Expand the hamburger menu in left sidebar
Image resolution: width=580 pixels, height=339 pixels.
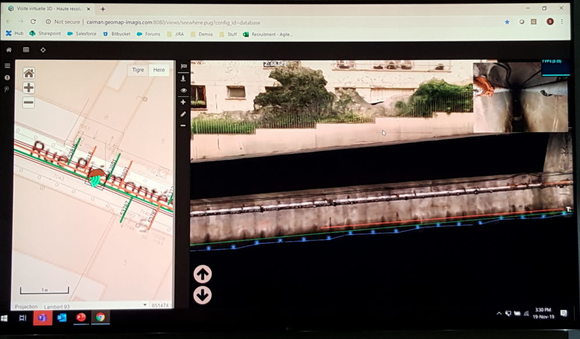tap(8, 65)
